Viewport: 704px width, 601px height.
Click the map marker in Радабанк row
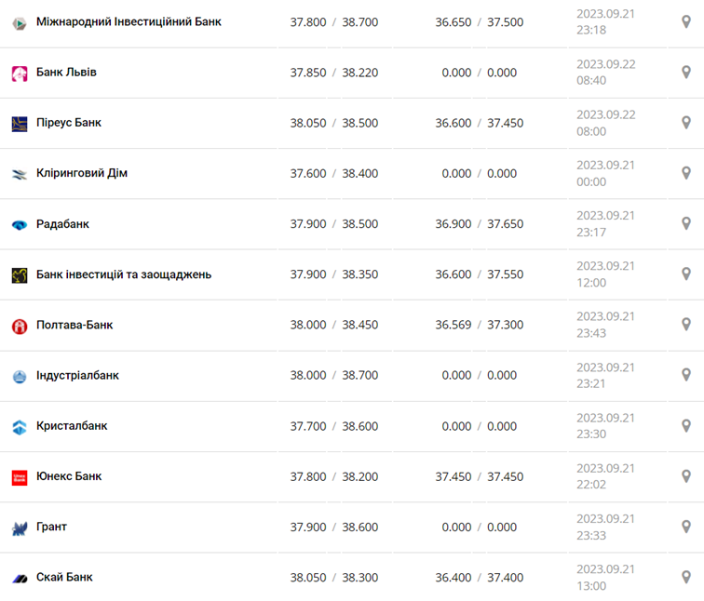(686, 224)
